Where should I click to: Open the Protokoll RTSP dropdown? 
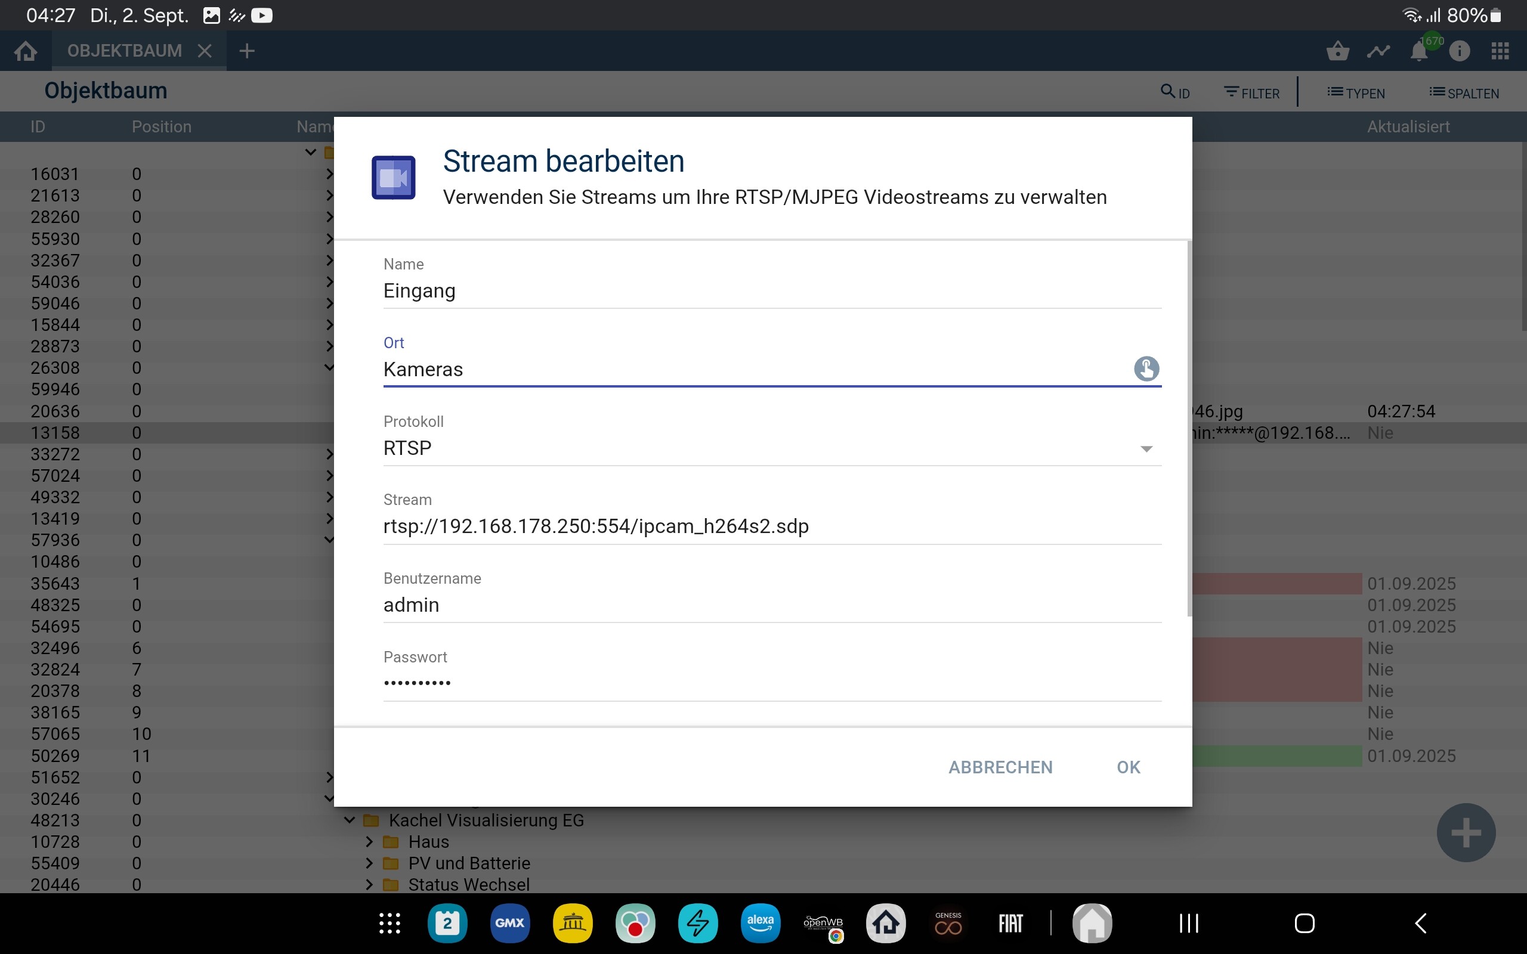click(771, 448)
